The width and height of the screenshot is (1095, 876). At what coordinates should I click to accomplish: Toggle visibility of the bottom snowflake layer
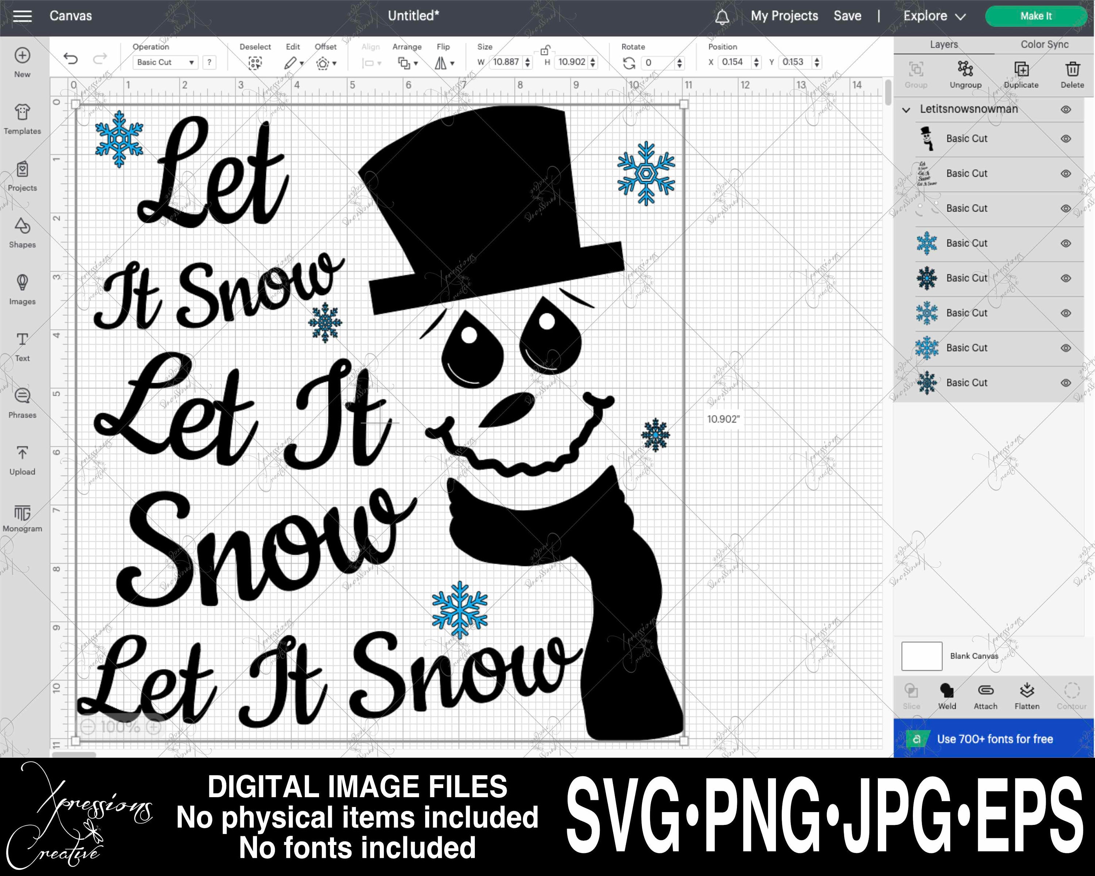tap(1067, 383)
